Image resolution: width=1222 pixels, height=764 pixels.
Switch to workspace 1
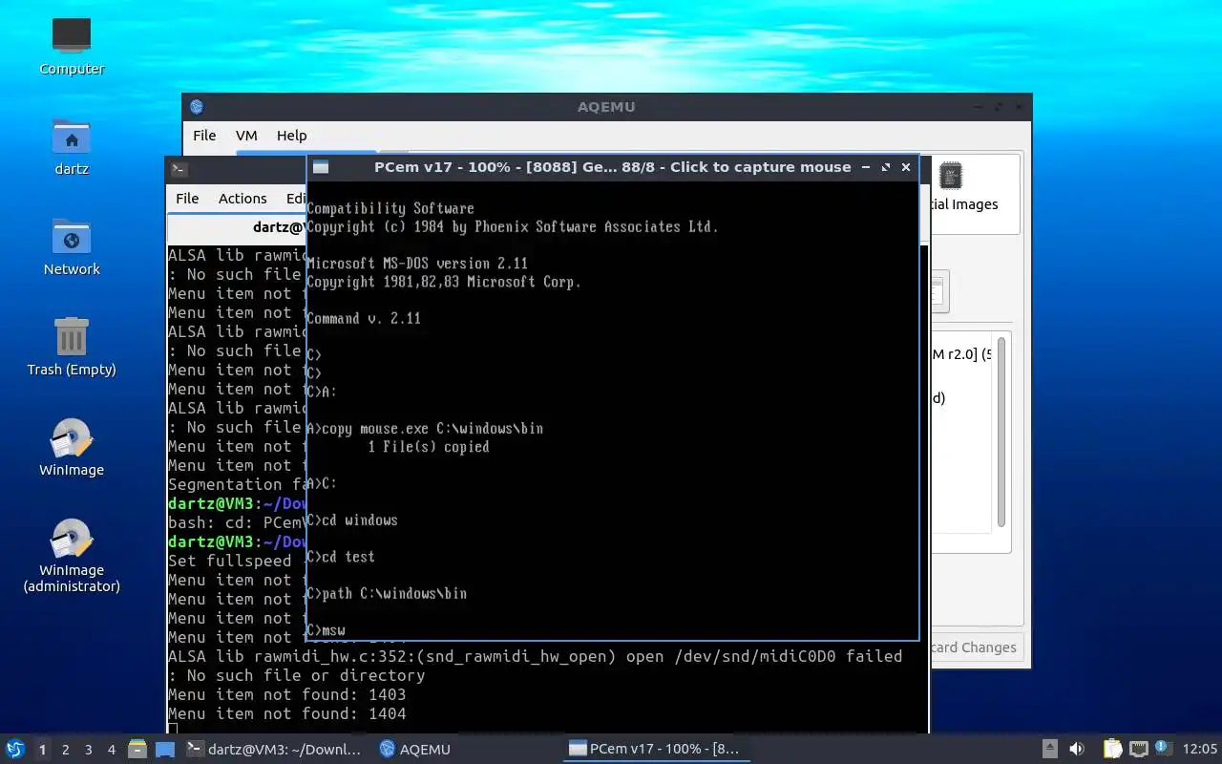click(42, 750)
